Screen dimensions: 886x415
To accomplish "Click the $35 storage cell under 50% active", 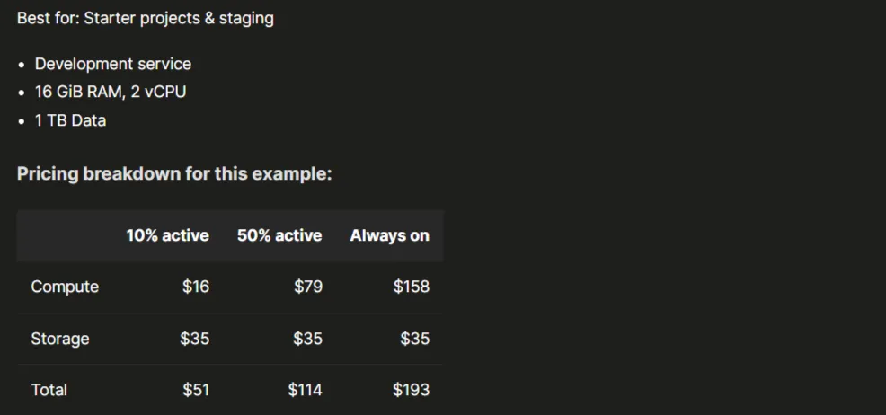I will pos(308,339).
